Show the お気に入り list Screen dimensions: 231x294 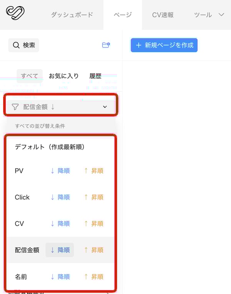pos(64,76)
